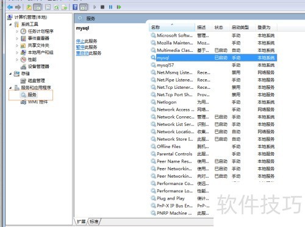Select the Network Connec... service
Screen dimensions: 305x227
tap(213, 117)
